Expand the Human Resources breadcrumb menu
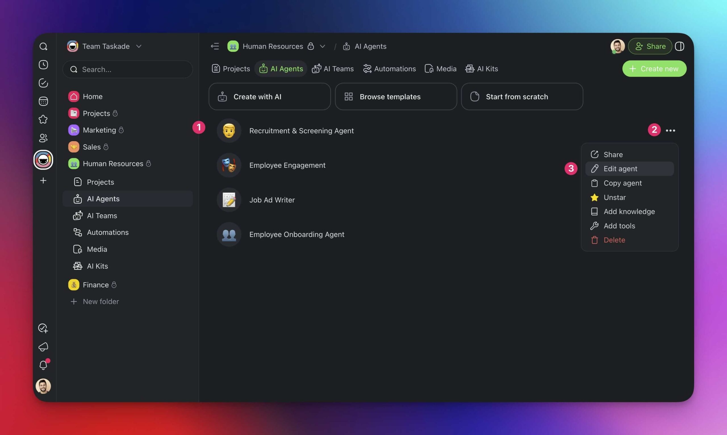727x435 pixels. tap(323, 45)
